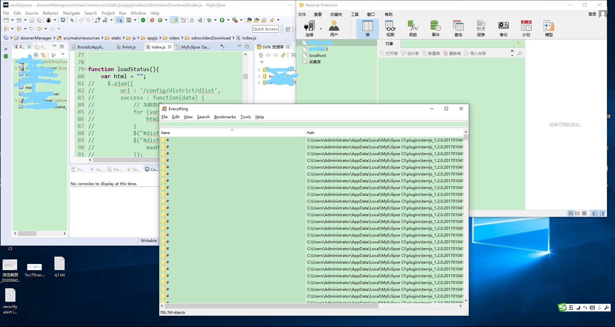Click the green Run button in MyEclipse toolbar
The width and height of the screenshot is (615, 327).
coord(222,20)
